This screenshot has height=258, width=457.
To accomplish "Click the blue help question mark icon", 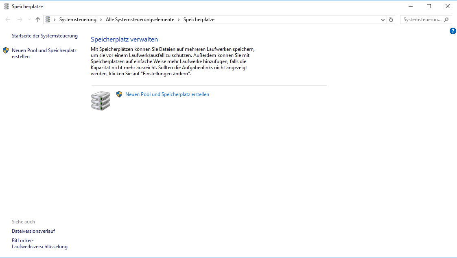I will click(x=453, y=31).
